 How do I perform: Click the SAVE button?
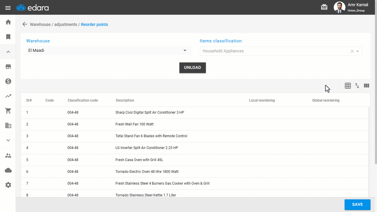coord(358,205)
